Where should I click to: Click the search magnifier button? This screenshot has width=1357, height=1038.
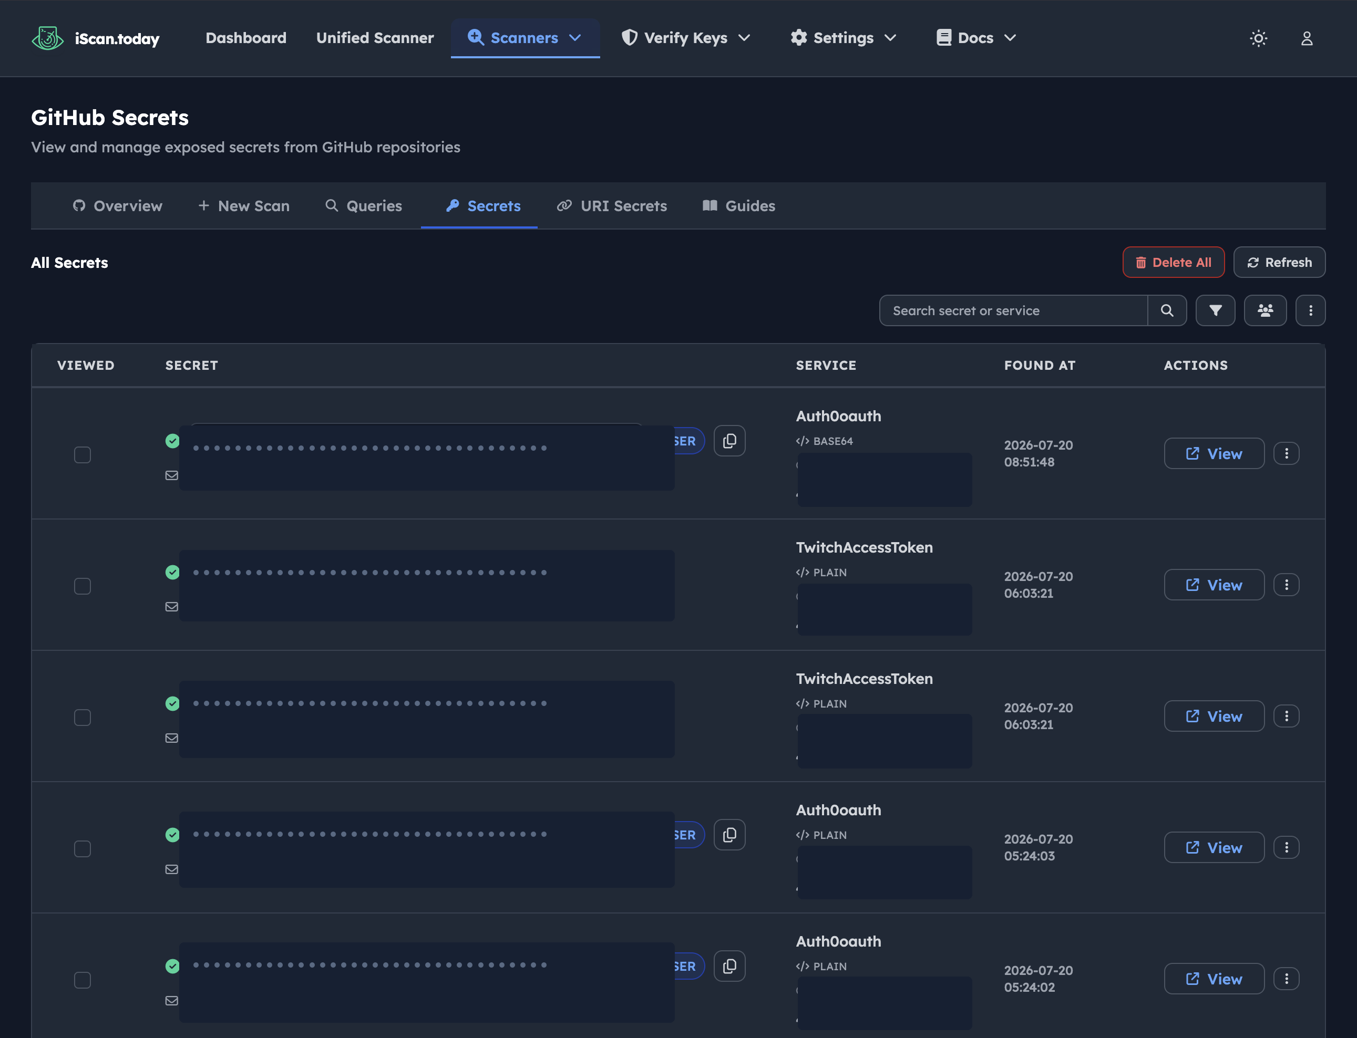[1167, 310]
